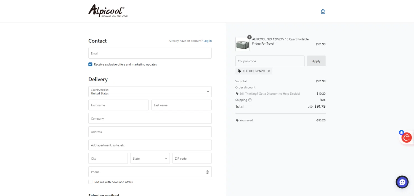
Task: Click the blue person badge on the widget
Action: pos(402,132)
